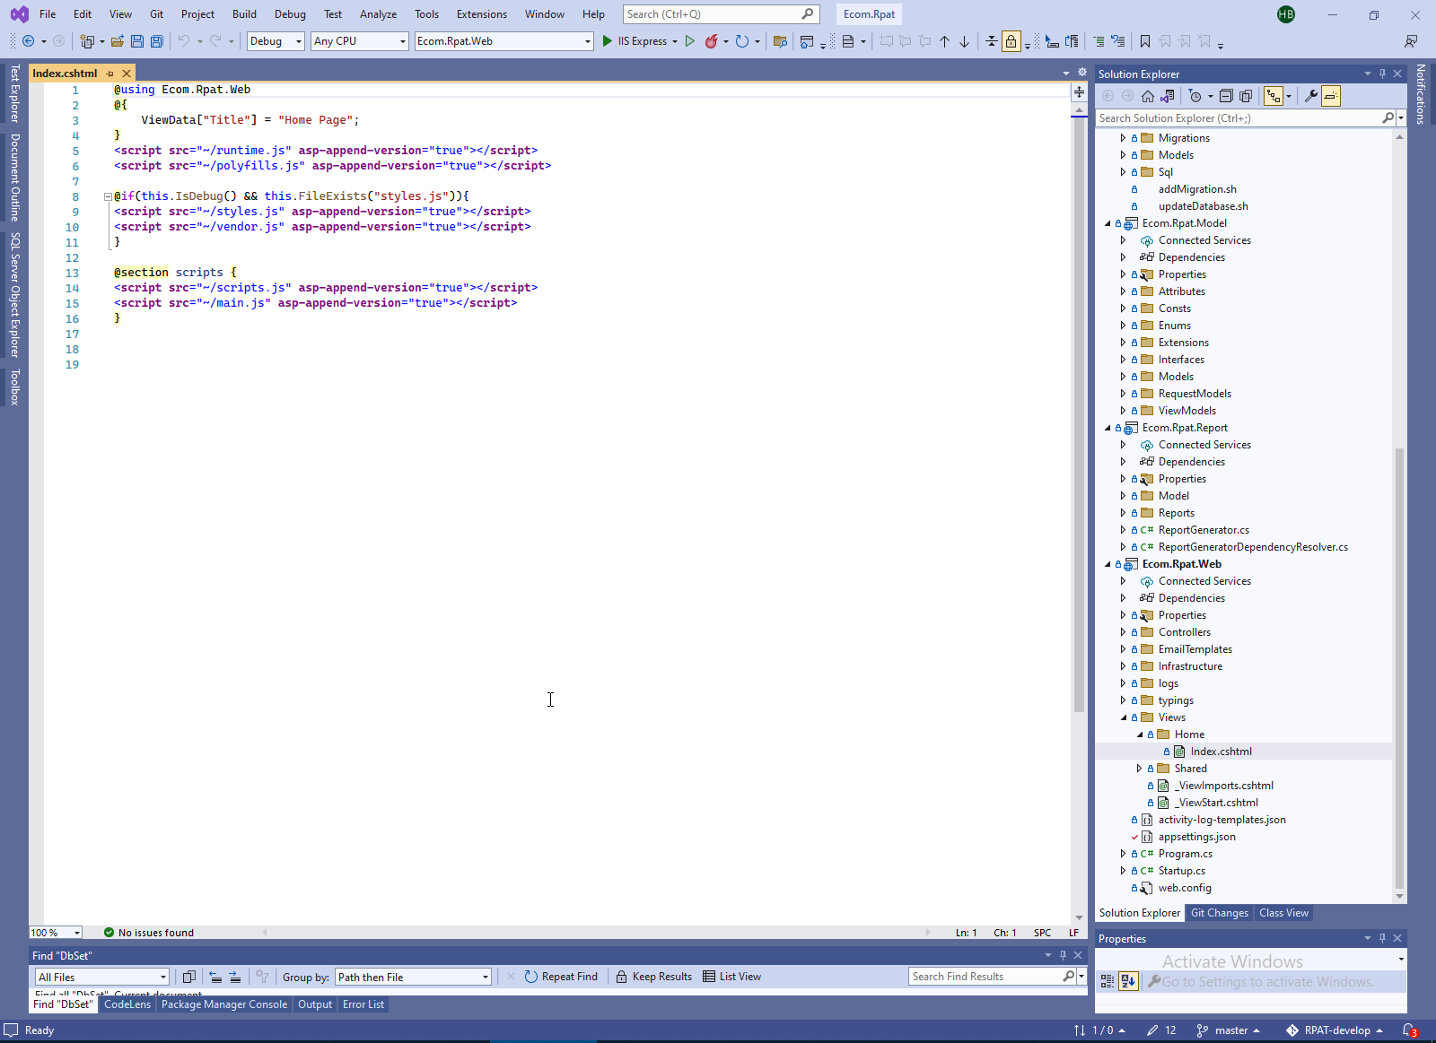Open the Test Explorer side tab
Image resolution: width=1436 pixels, height=1043 pixels.
[x=14, y=93]
